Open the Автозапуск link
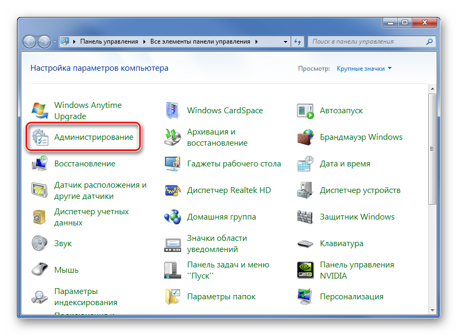Image resolution: width=458 pixels, height=336 pixels. point(342,111)
